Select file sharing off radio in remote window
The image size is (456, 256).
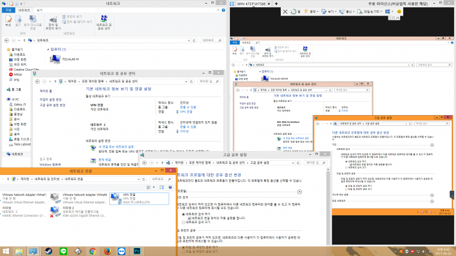coord(346,189)
